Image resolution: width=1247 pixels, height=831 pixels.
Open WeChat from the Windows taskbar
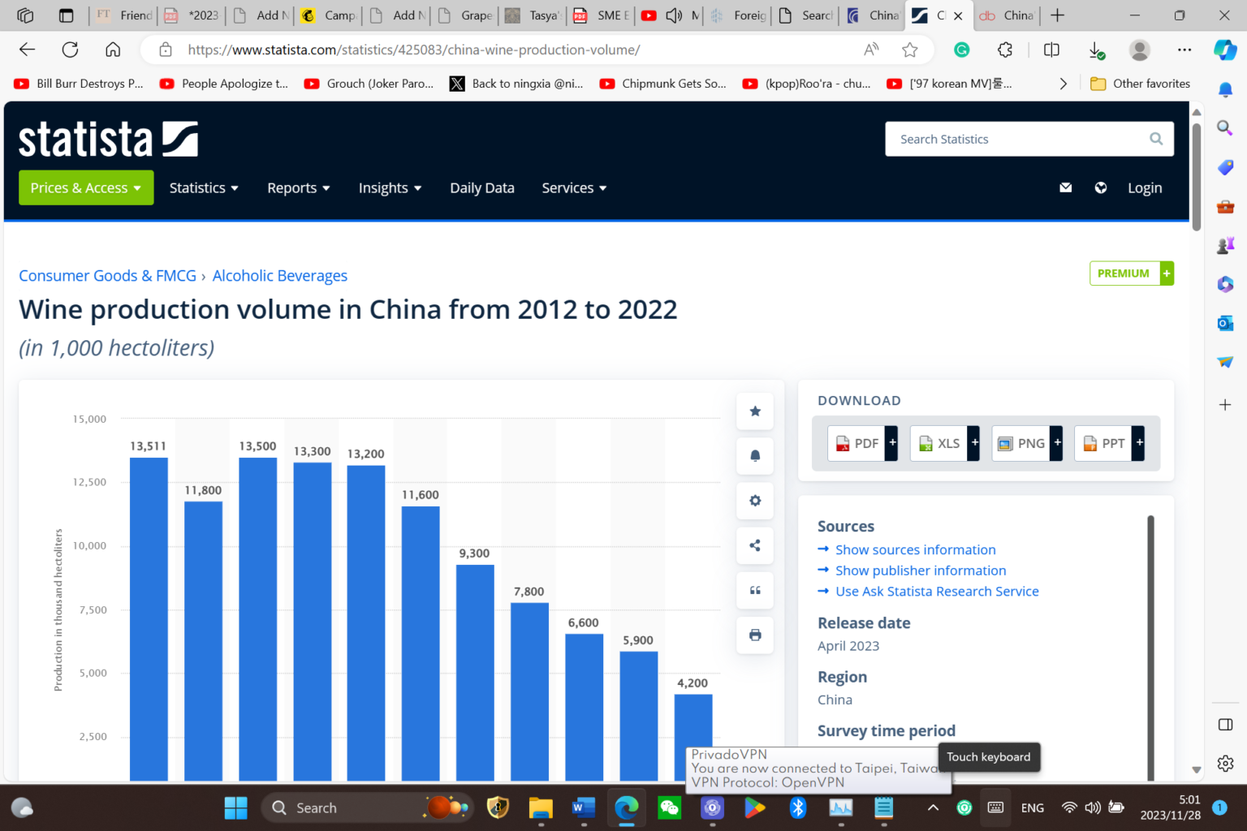click(x=670, y=807)
